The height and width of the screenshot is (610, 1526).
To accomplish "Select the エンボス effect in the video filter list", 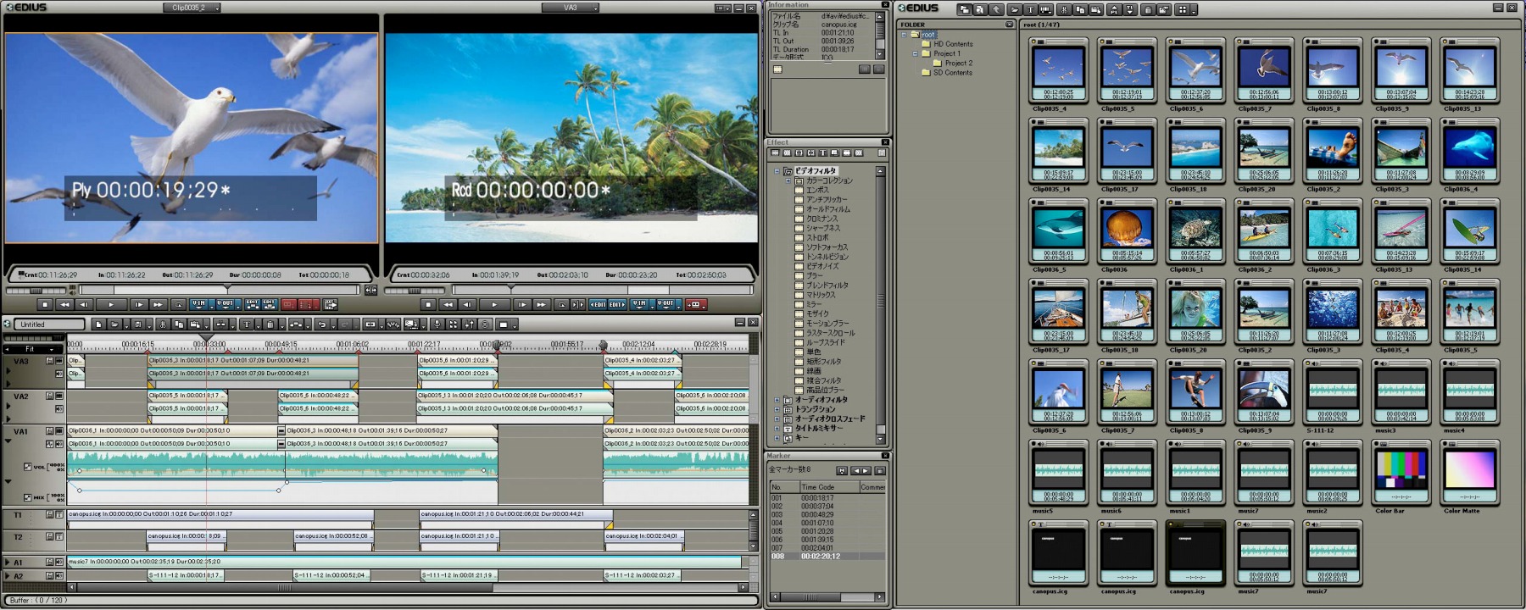I will point(816,190).
